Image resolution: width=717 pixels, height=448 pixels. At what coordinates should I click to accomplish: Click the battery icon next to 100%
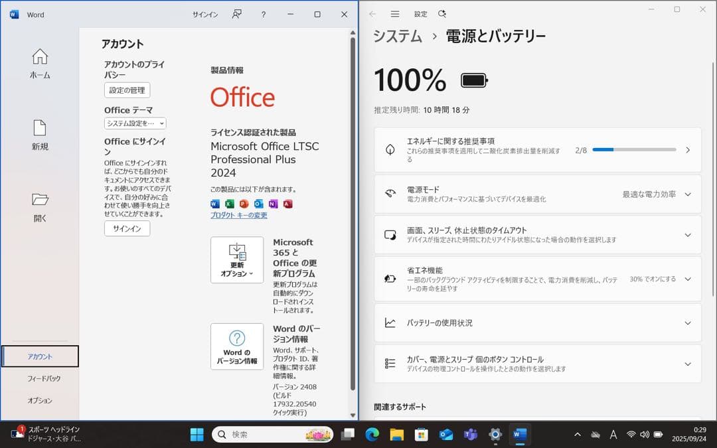474,80
